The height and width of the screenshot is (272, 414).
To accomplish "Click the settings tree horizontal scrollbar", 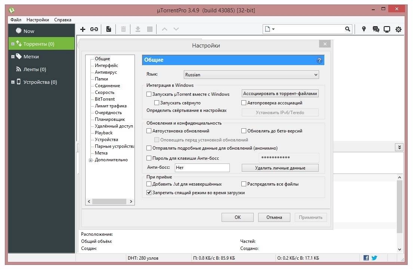I will point(109,201).
